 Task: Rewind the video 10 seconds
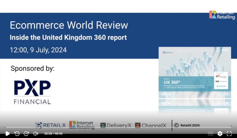17,133
